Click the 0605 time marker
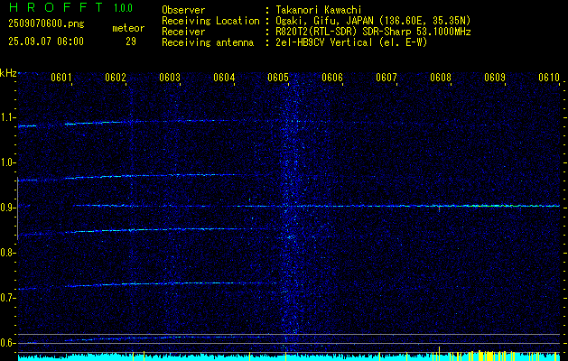Screen dimensions: 568x361 click(x=278, y=77)
